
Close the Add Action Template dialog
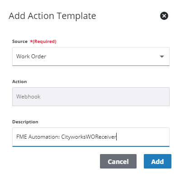[164, 16]
